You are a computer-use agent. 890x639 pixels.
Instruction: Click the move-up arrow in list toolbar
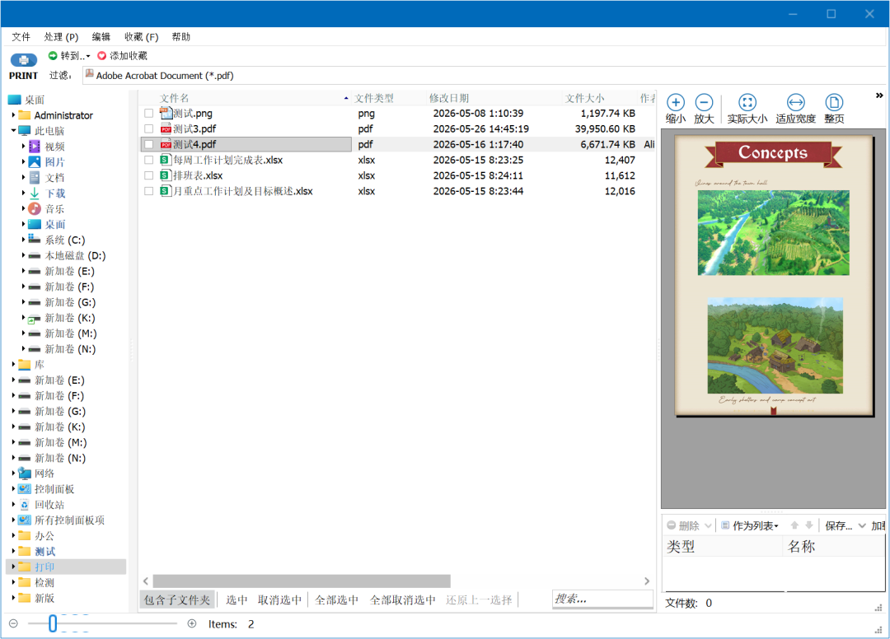coord(794,525)
